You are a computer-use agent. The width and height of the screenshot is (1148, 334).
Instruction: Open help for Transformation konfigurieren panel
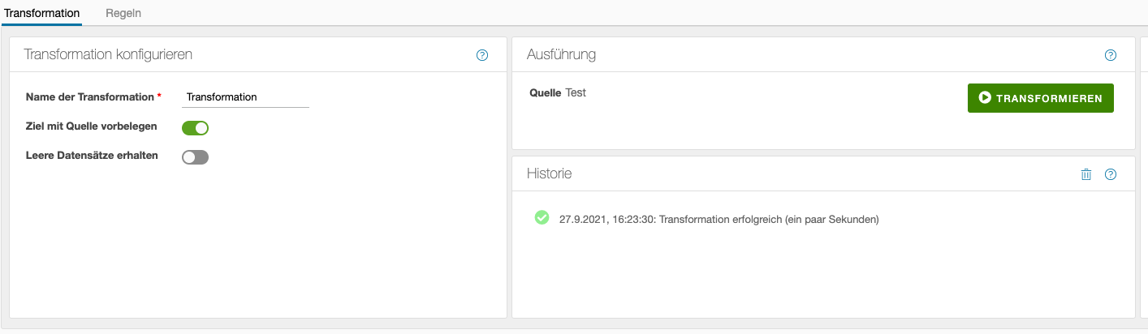482,55
